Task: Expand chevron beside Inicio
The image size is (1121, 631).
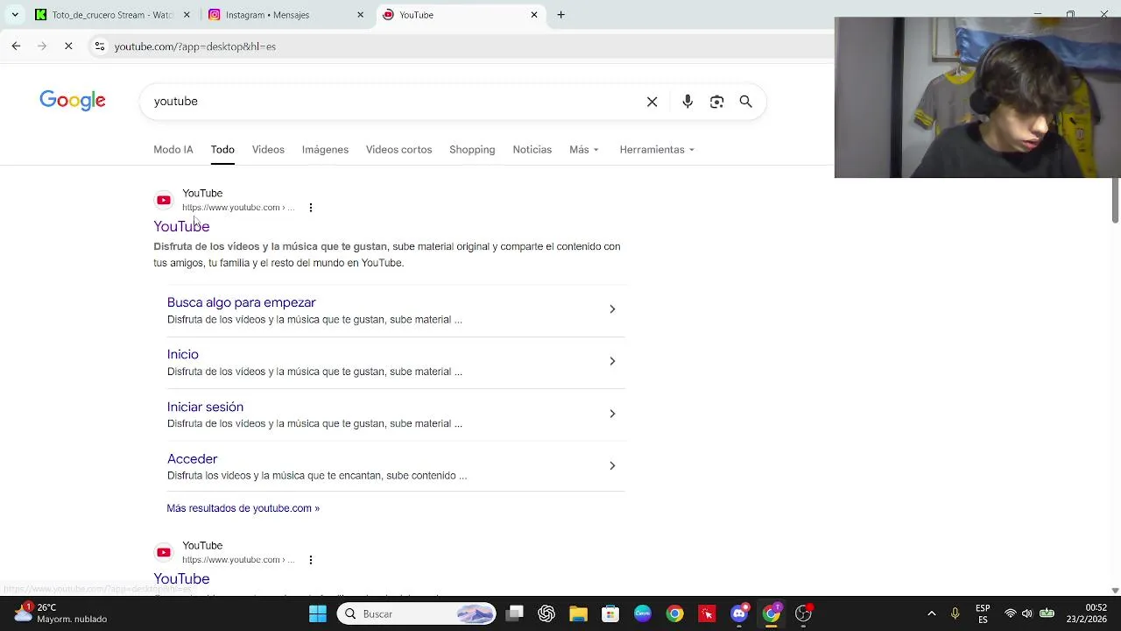Action: tap(612, 361)
